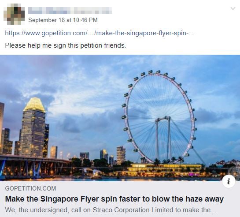
Task: Click the info icon on link preview
Action: [229, 182]
